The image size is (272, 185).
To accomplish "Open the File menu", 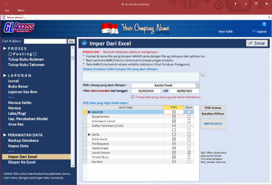I will pyautogui.click(x=7, y=10).
